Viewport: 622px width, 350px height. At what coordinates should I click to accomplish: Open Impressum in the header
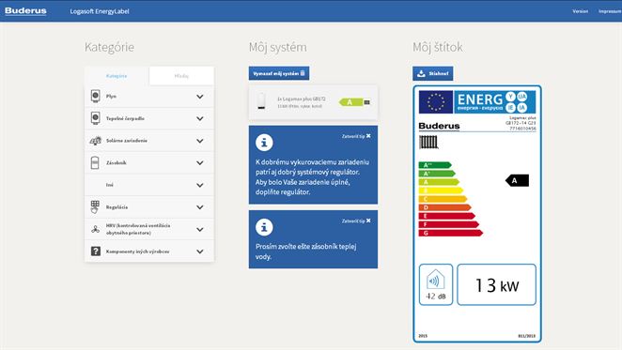[x=610, y=11]
